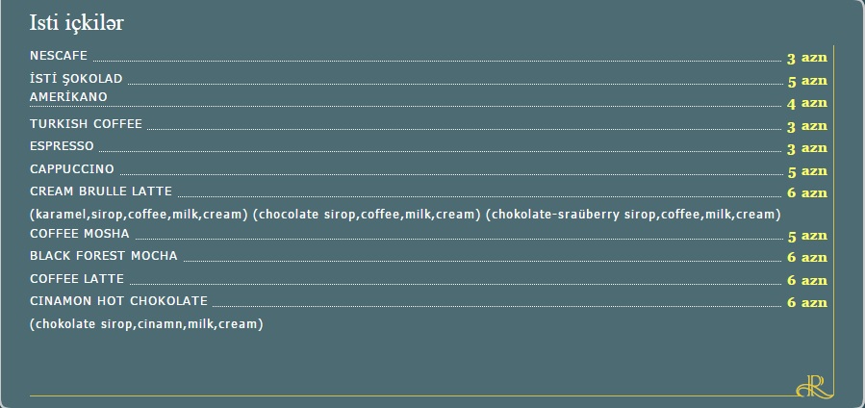Click the ornate R logo icon
Viewport: 865px width, 408px height.
coord(814,386)
